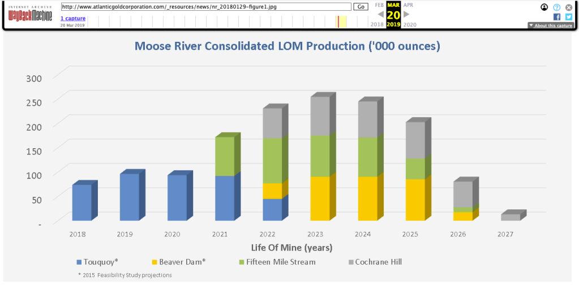Jump to year 2018 in timeline
Screen dimensions: 579x293
pos(377,25)
